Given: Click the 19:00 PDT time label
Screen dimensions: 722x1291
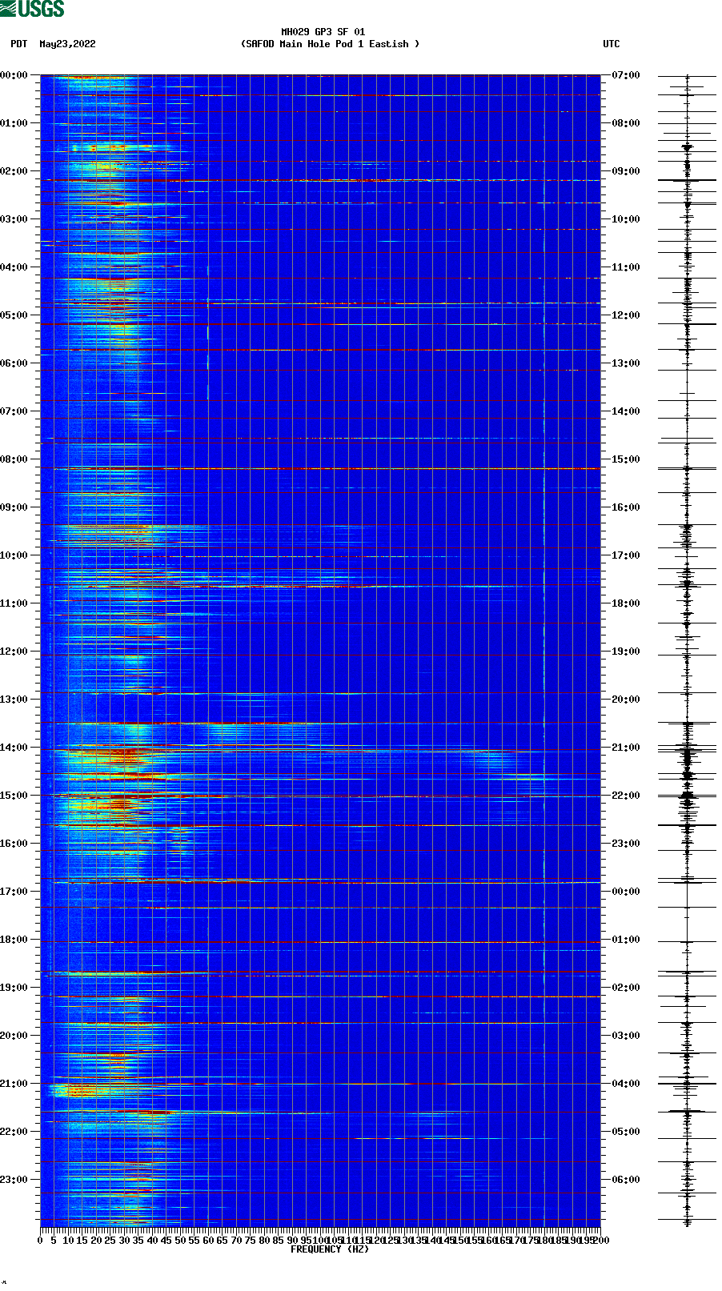Looking at the screenshot, I should click(14, 988).
